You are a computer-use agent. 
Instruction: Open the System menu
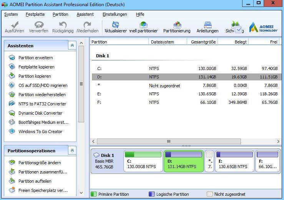pyautogui.click(x=11, y=14)
